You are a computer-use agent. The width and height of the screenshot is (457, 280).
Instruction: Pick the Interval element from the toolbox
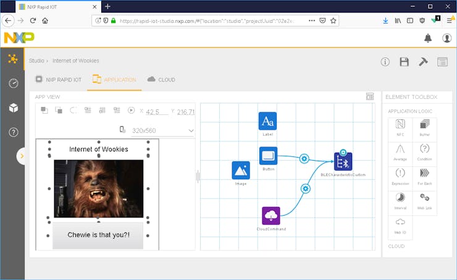400,199
